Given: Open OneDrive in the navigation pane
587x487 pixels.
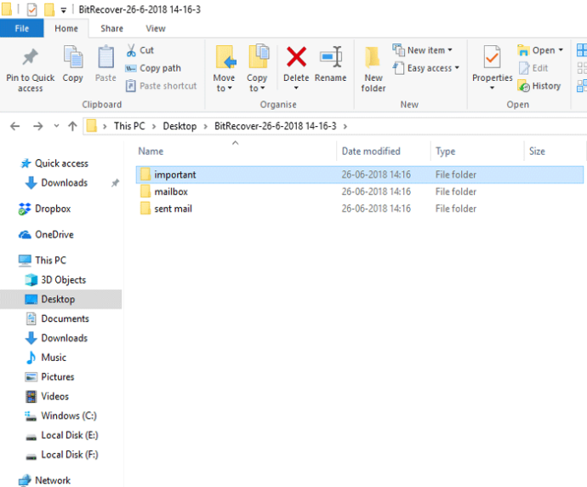Looking at the screenshot, I should 54,234.
